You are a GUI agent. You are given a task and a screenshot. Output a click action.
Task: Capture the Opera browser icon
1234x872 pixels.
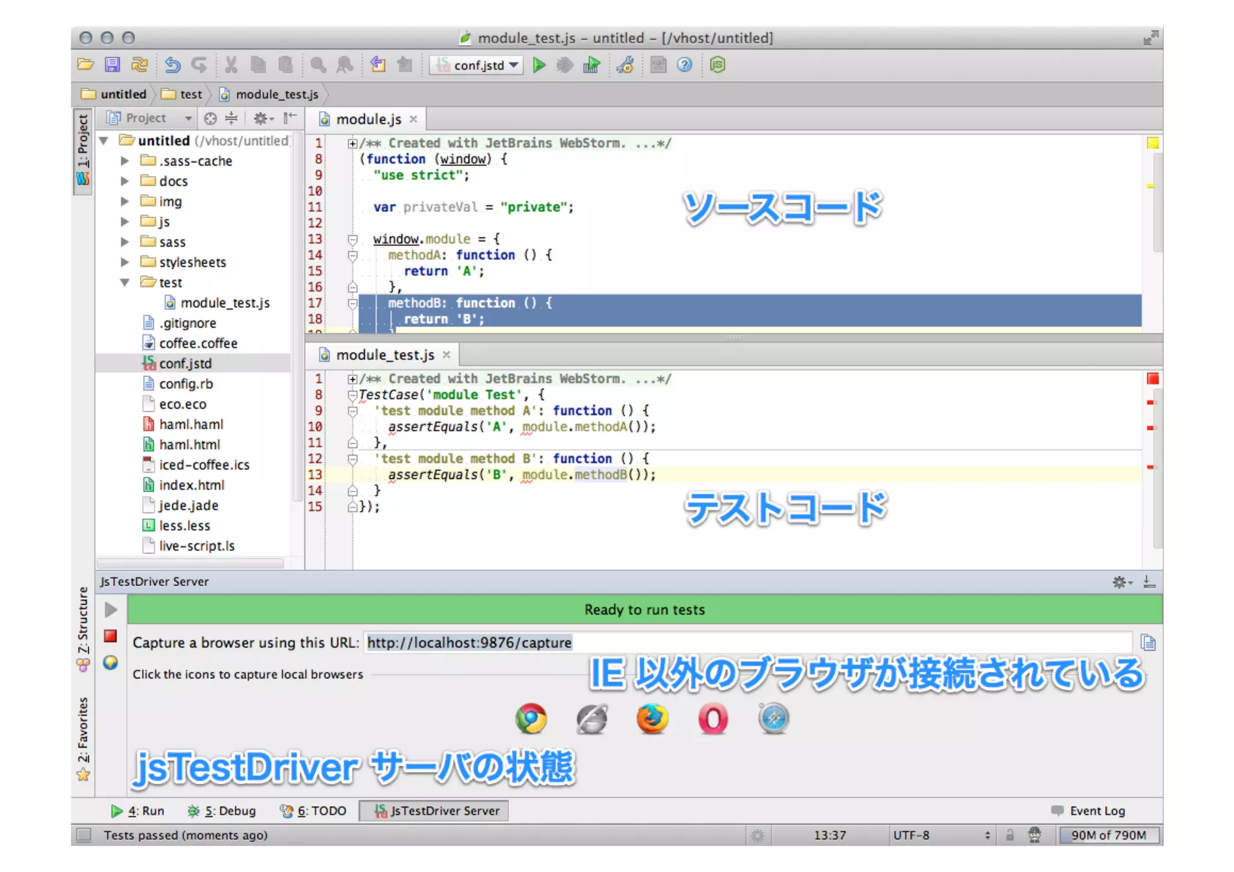713,718
